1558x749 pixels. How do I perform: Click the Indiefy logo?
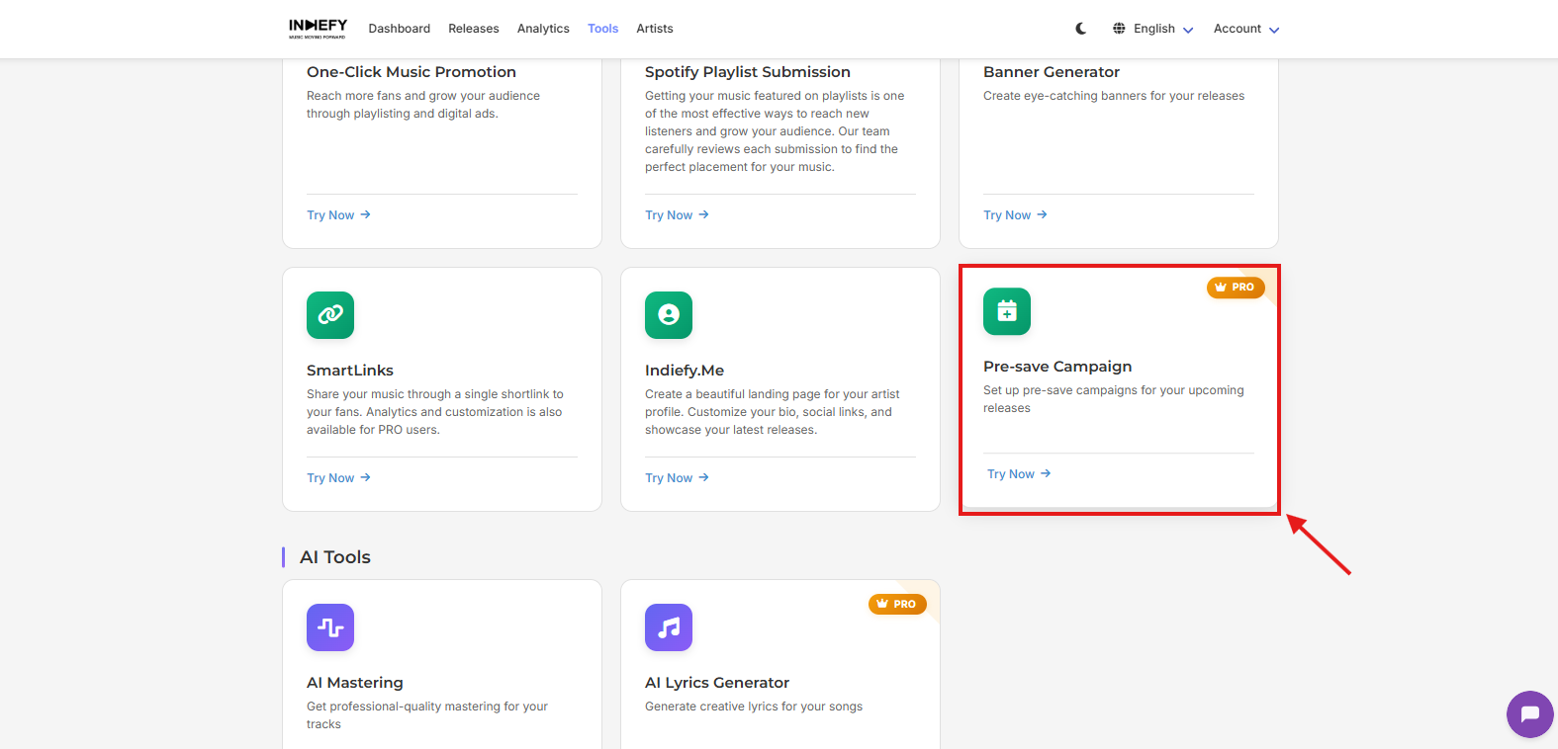318,29
